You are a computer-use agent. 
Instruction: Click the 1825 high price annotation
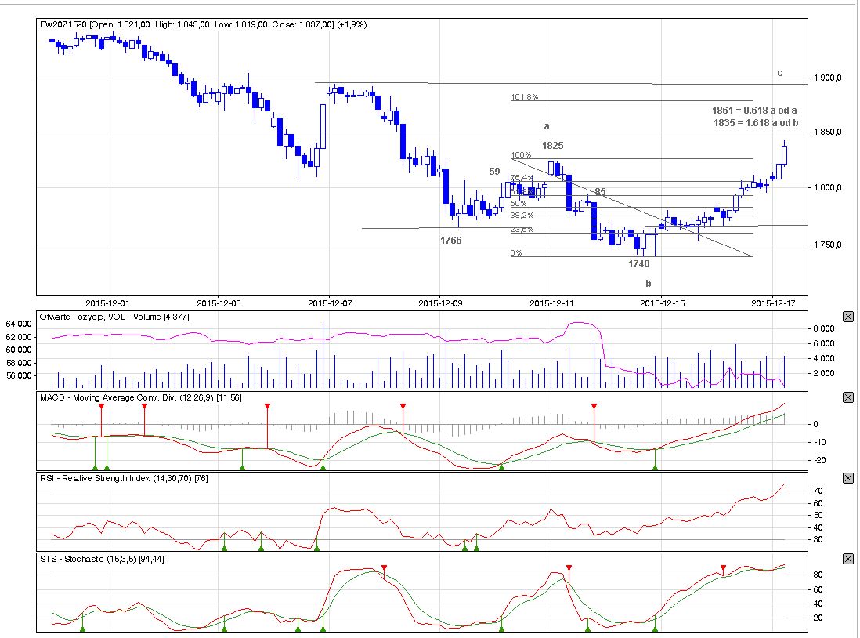[x=553, y=146]
